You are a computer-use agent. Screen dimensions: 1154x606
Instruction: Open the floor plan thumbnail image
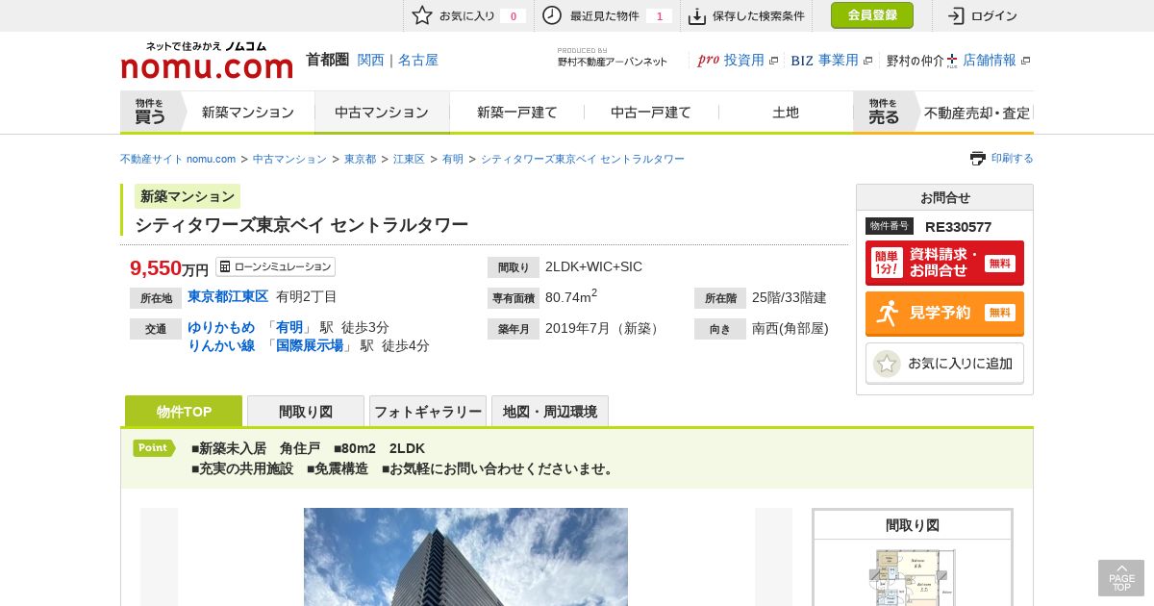tap(913, 575)
